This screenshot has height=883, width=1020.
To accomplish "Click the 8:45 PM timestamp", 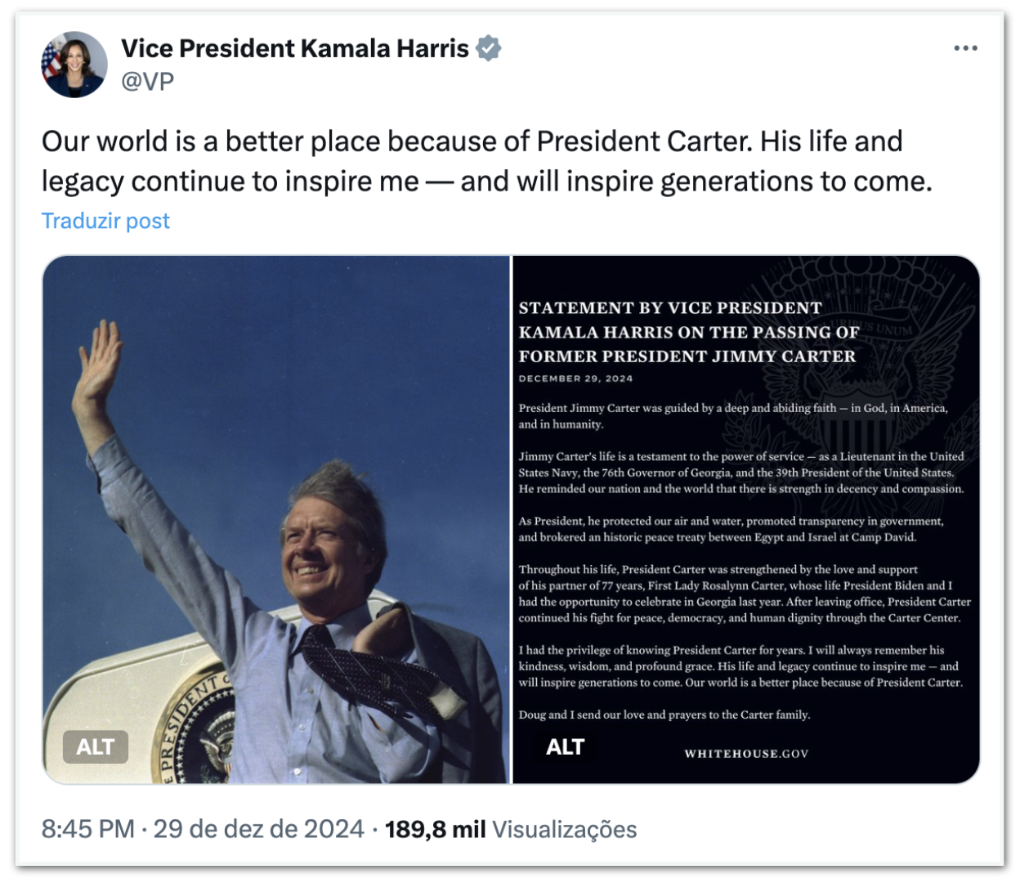I will [x=87, y=829].
